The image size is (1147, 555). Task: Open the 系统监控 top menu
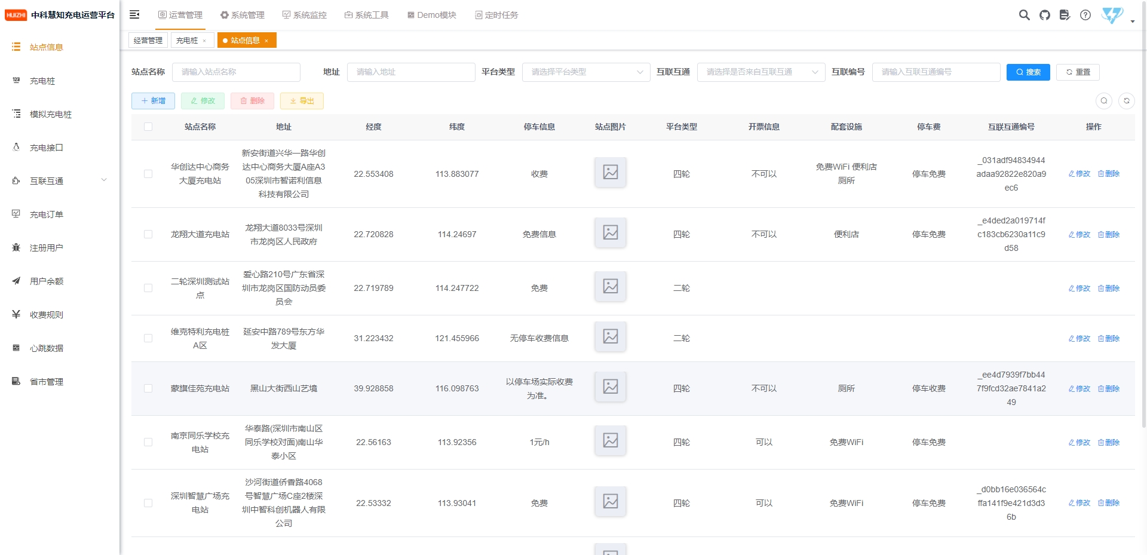point(305,15)
